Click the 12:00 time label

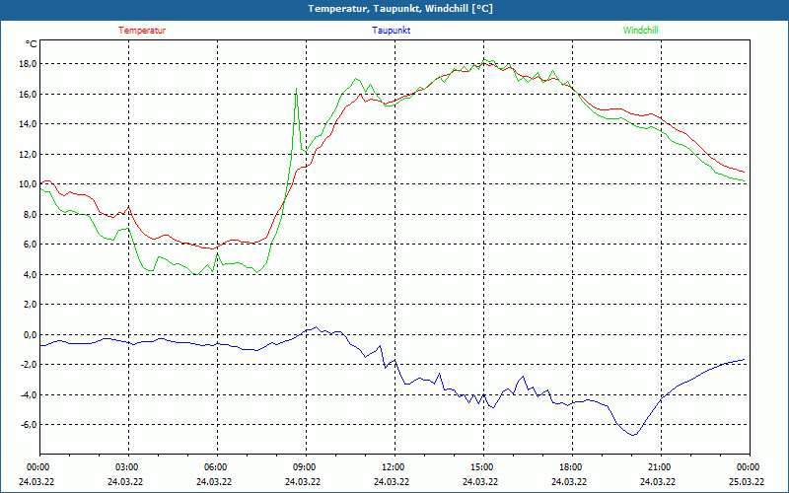394,467
